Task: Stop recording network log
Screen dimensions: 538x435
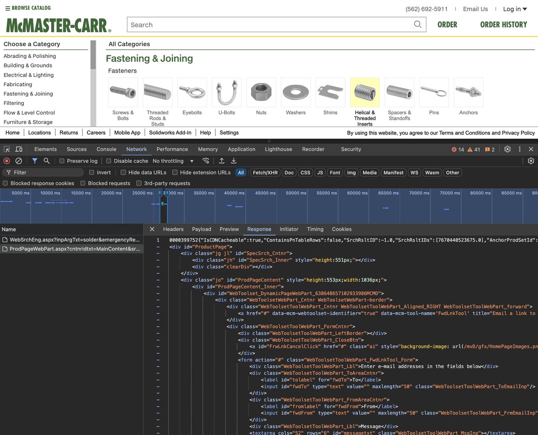Action: click(7, 161)
